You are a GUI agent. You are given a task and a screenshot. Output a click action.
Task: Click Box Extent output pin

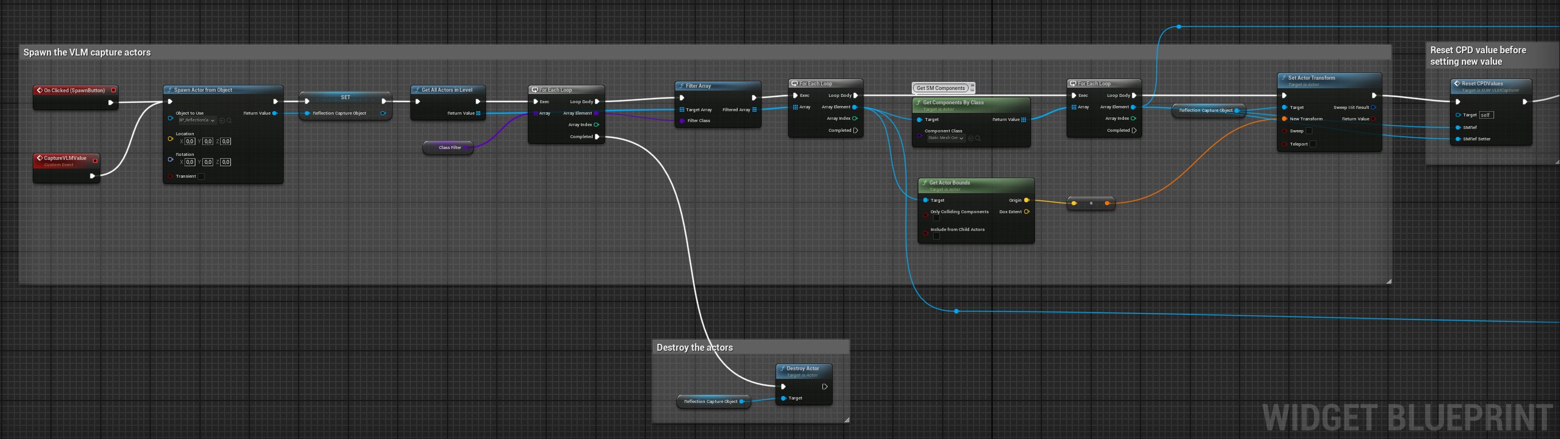click(x=1026, y=211)
